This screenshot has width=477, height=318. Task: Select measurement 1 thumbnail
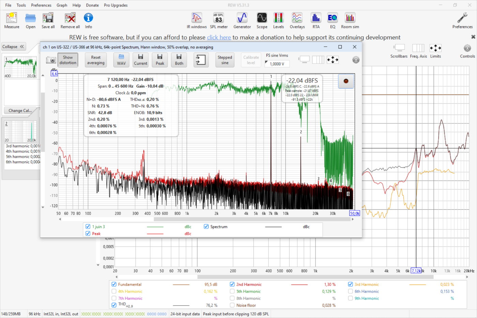click(x=20, y=67)
